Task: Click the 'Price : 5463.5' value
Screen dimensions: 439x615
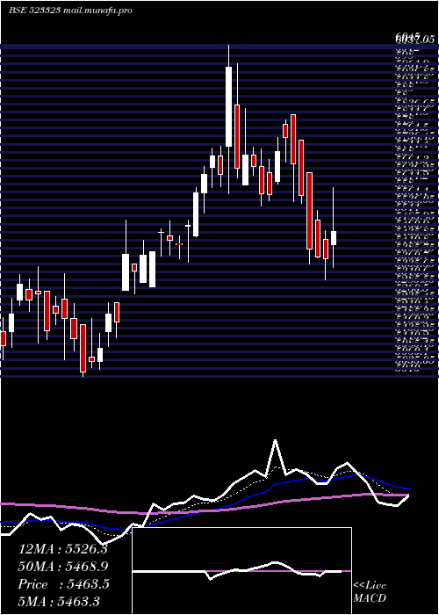Action: point(63,584)
